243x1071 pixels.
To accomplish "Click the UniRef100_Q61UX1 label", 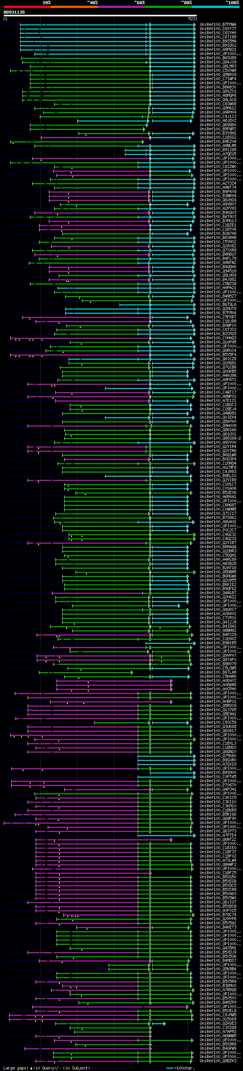I will coord(218,434).
